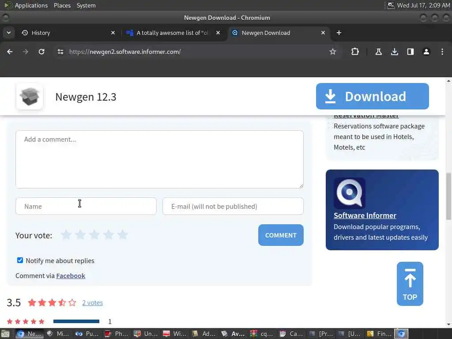The height and width of the screenshot is (339, 452).
Task: Close the 'A totally awesome list' tab
Action: tap(218, 33)
